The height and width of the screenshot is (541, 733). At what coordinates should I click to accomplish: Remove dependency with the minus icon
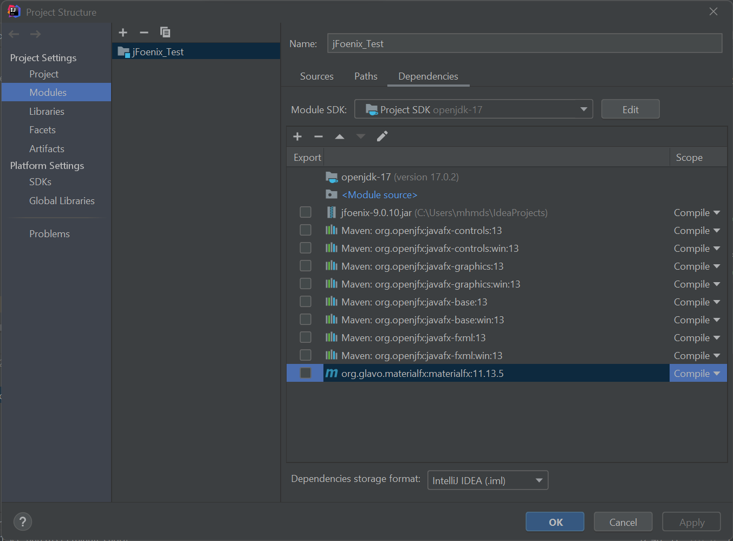coord(319,136)
